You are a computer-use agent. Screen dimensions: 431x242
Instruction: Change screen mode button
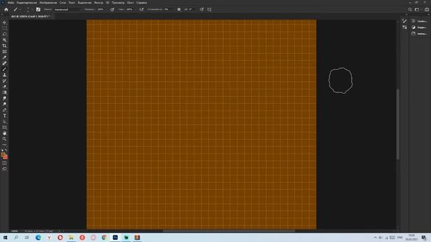coord(5,169)
